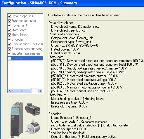Click the left scroll arrow of step list
The image size is (144, 139).
[10, 91]
